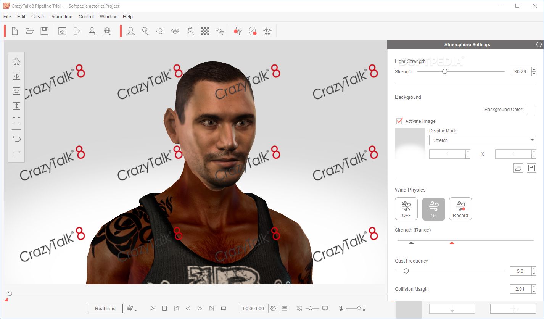The height and width of the screenshot is (319, 544).
Task: Load background image with folder icon
Action: tap(518, 168)
